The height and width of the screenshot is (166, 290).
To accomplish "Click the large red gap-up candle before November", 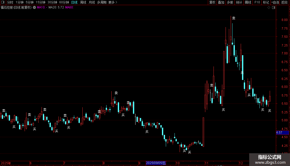I will coord(204,132).
